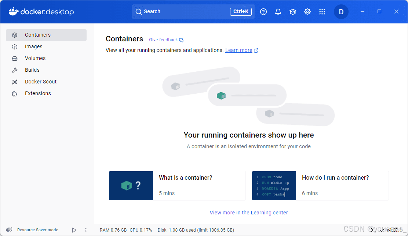The image size is (408, 236).
Task: Click the Search field in header
Action: tap(193, 11)
